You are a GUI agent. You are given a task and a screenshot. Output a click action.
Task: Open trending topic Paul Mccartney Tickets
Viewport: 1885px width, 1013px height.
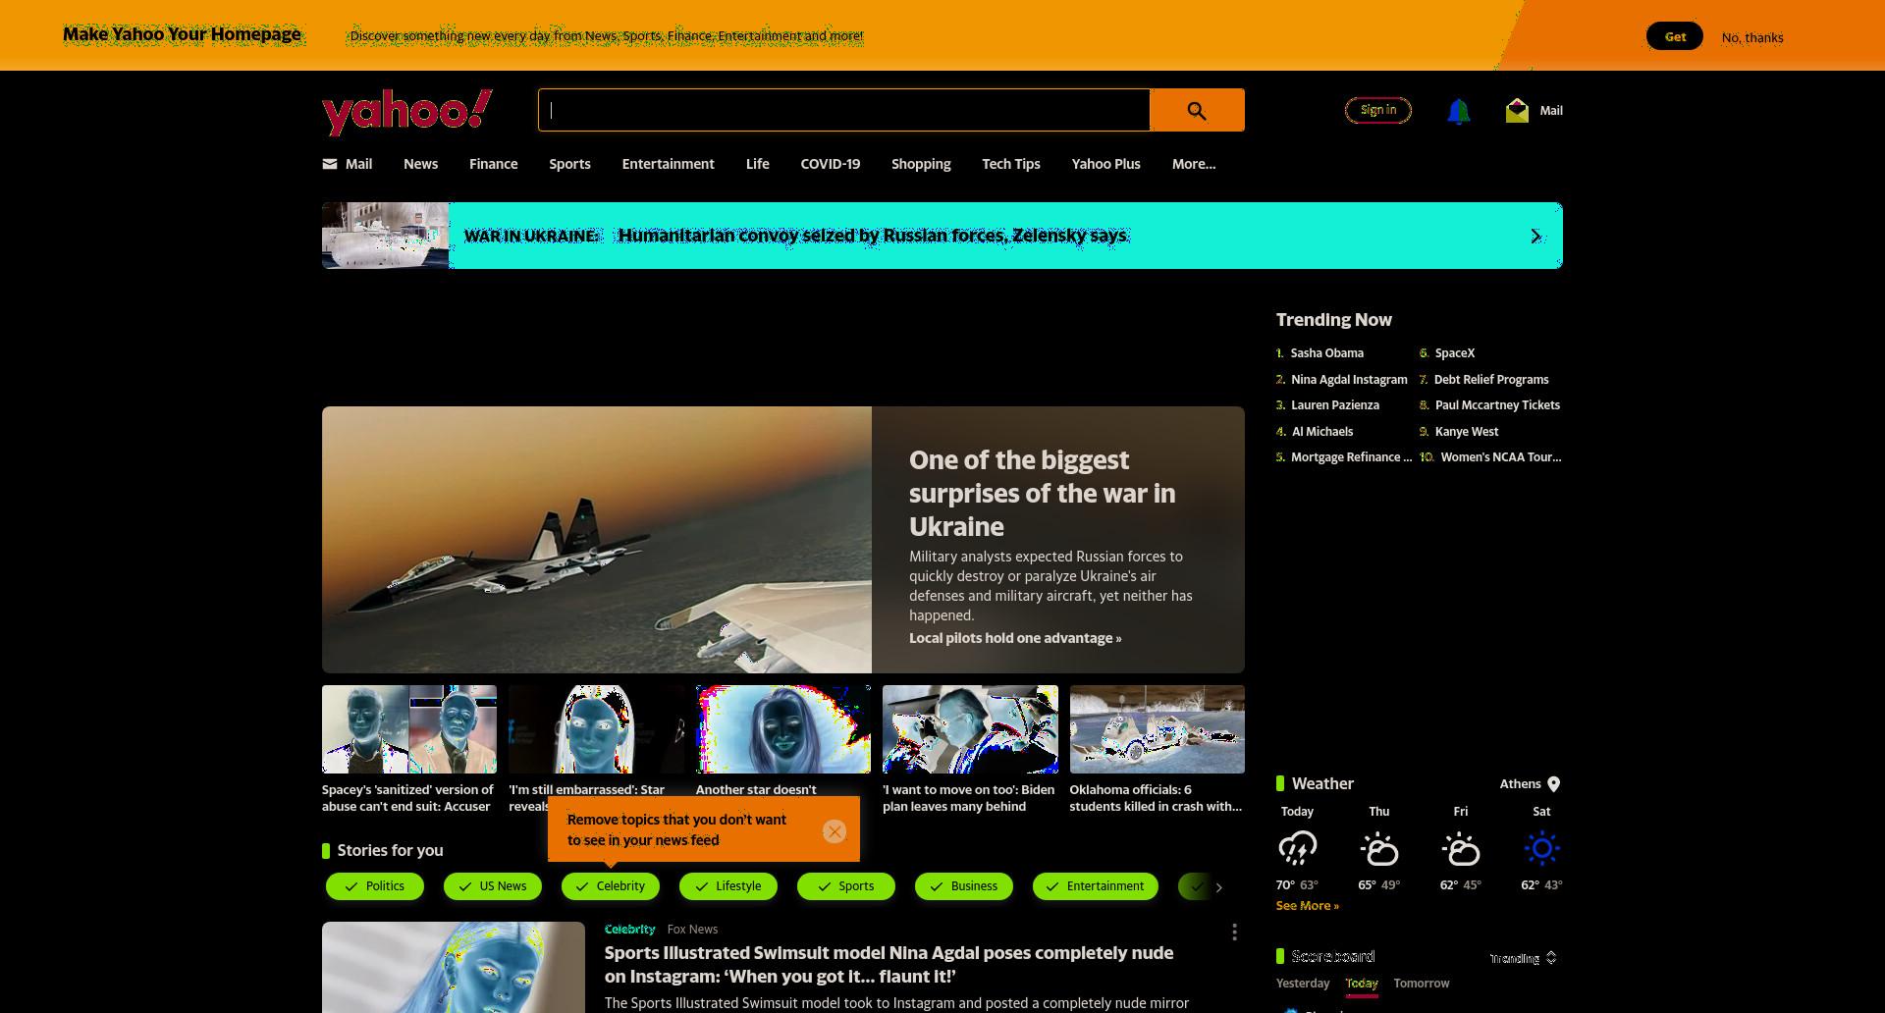point(1497,405)
